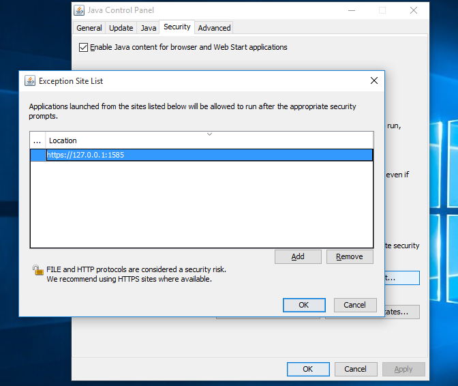Screen dimensions: 458x386
Task: Remove the selected site entry
Action: click(350, 256)
